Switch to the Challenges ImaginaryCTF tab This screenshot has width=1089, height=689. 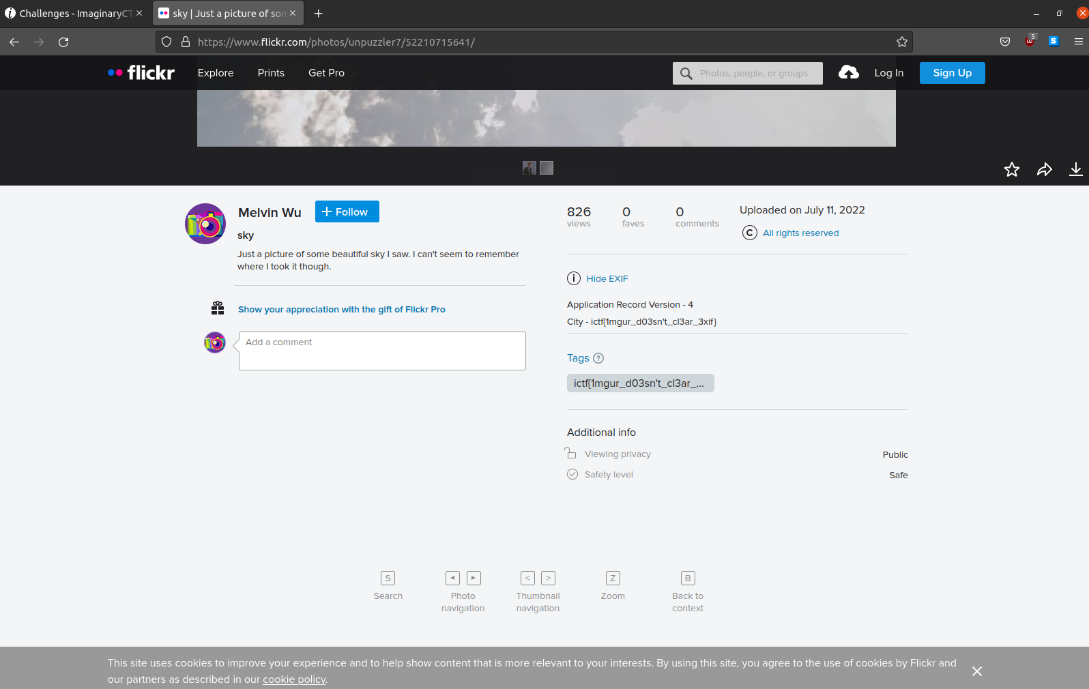[x=72, y=14]
